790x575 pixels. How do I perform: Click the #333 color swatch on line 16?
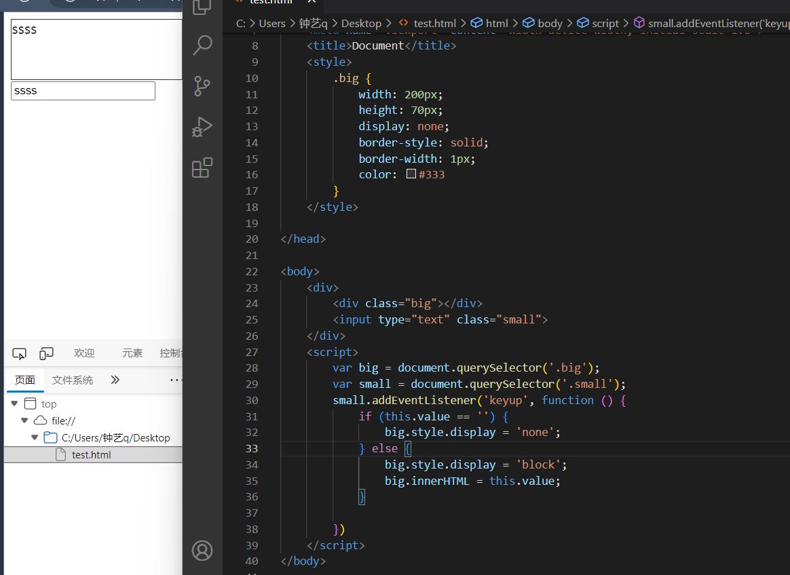(411, 174)
